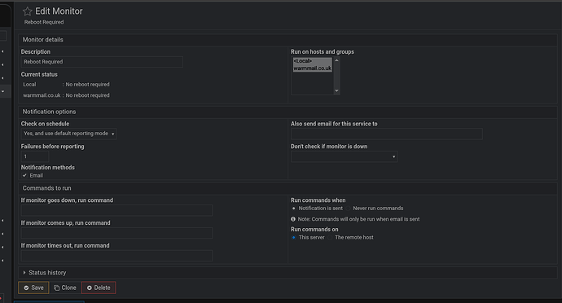562x303 pixels.
Task: Open Don't check if monitor is down dropdown
Action: [x=344, y=156]
